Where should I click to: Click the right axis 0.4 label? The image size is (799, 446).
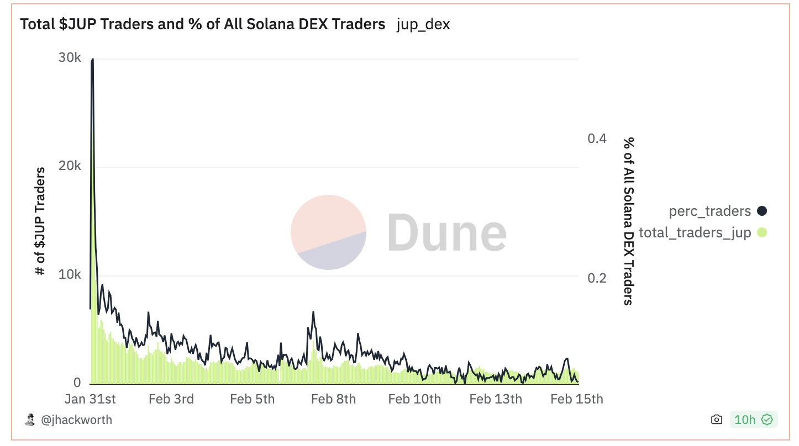tap(597, 139)
